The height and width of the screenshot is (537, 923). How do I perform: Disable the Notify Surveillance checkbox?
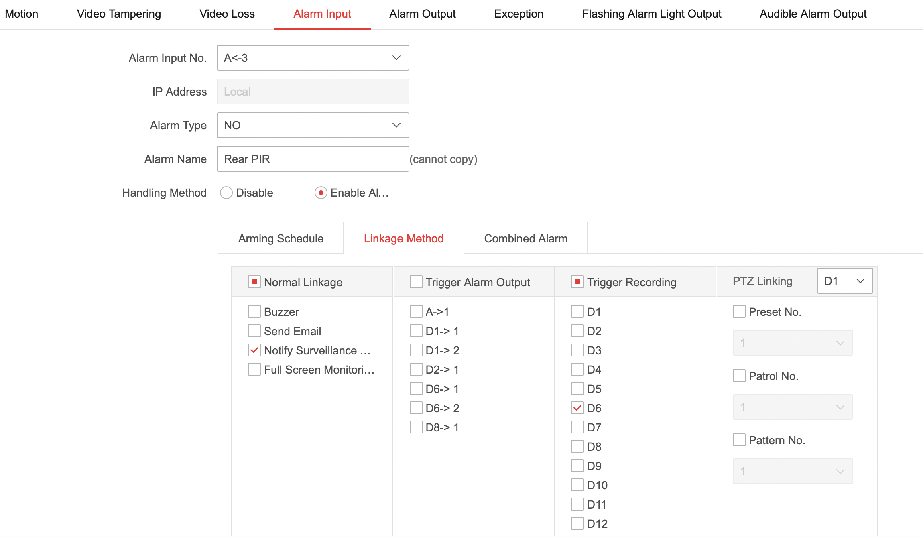point(254,350)
